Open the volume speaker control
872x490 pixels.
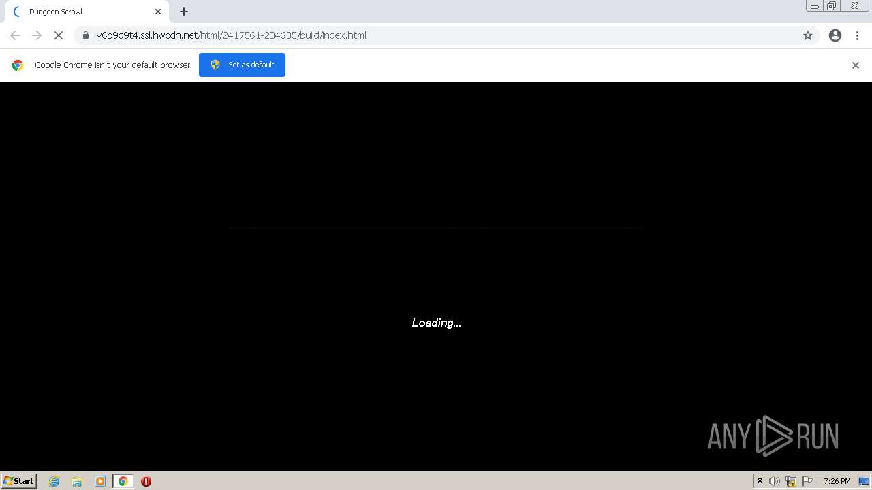point(775,481)
